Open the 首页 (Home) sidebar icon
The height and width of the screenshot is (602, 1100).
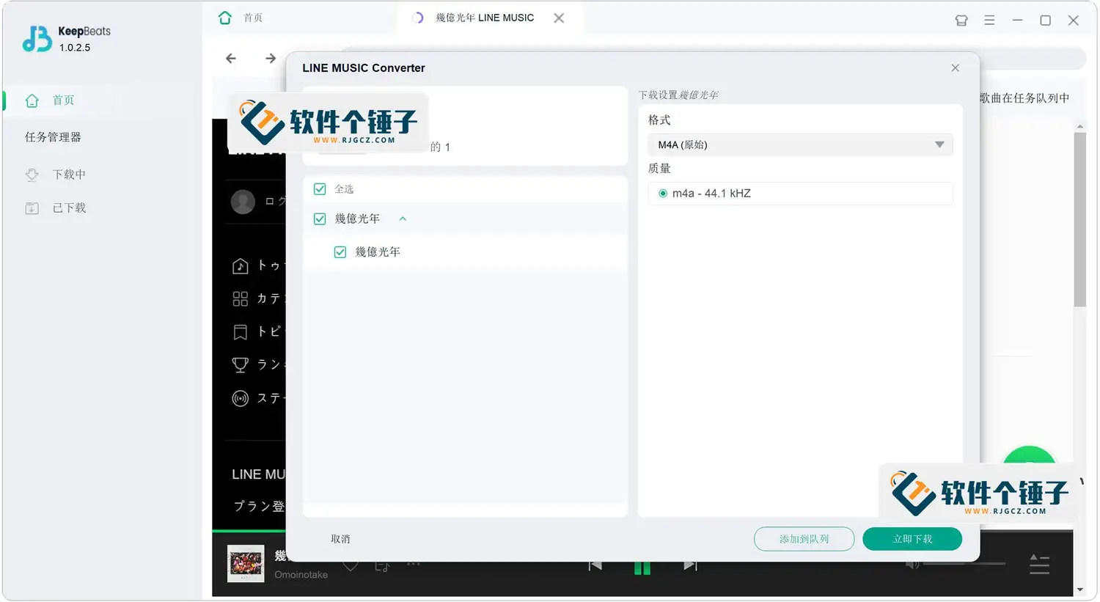32,100
